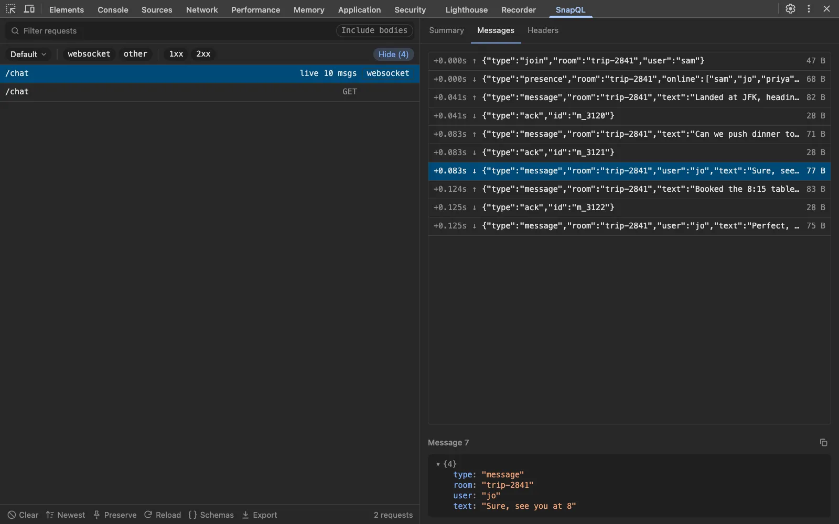Image resolution: width=839 pixels, height=524 pixels.
Task: Select the presence message row
Action: 629,79
